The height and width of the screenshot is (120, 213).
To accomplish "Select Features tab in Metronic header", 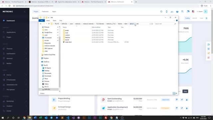I will click(x=45, y=12).
